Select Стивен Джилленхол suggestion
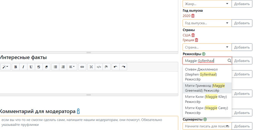 [x=207, y=74]
